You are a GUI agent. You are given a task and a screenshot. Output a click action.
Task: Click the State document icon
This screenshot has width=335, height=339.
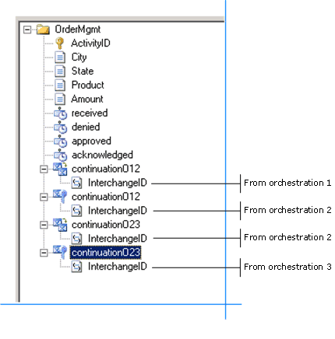pos(60,72)
